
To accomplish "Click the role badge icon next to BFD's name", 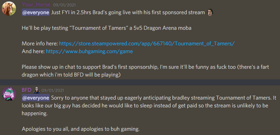I will (x=37, y=90).
